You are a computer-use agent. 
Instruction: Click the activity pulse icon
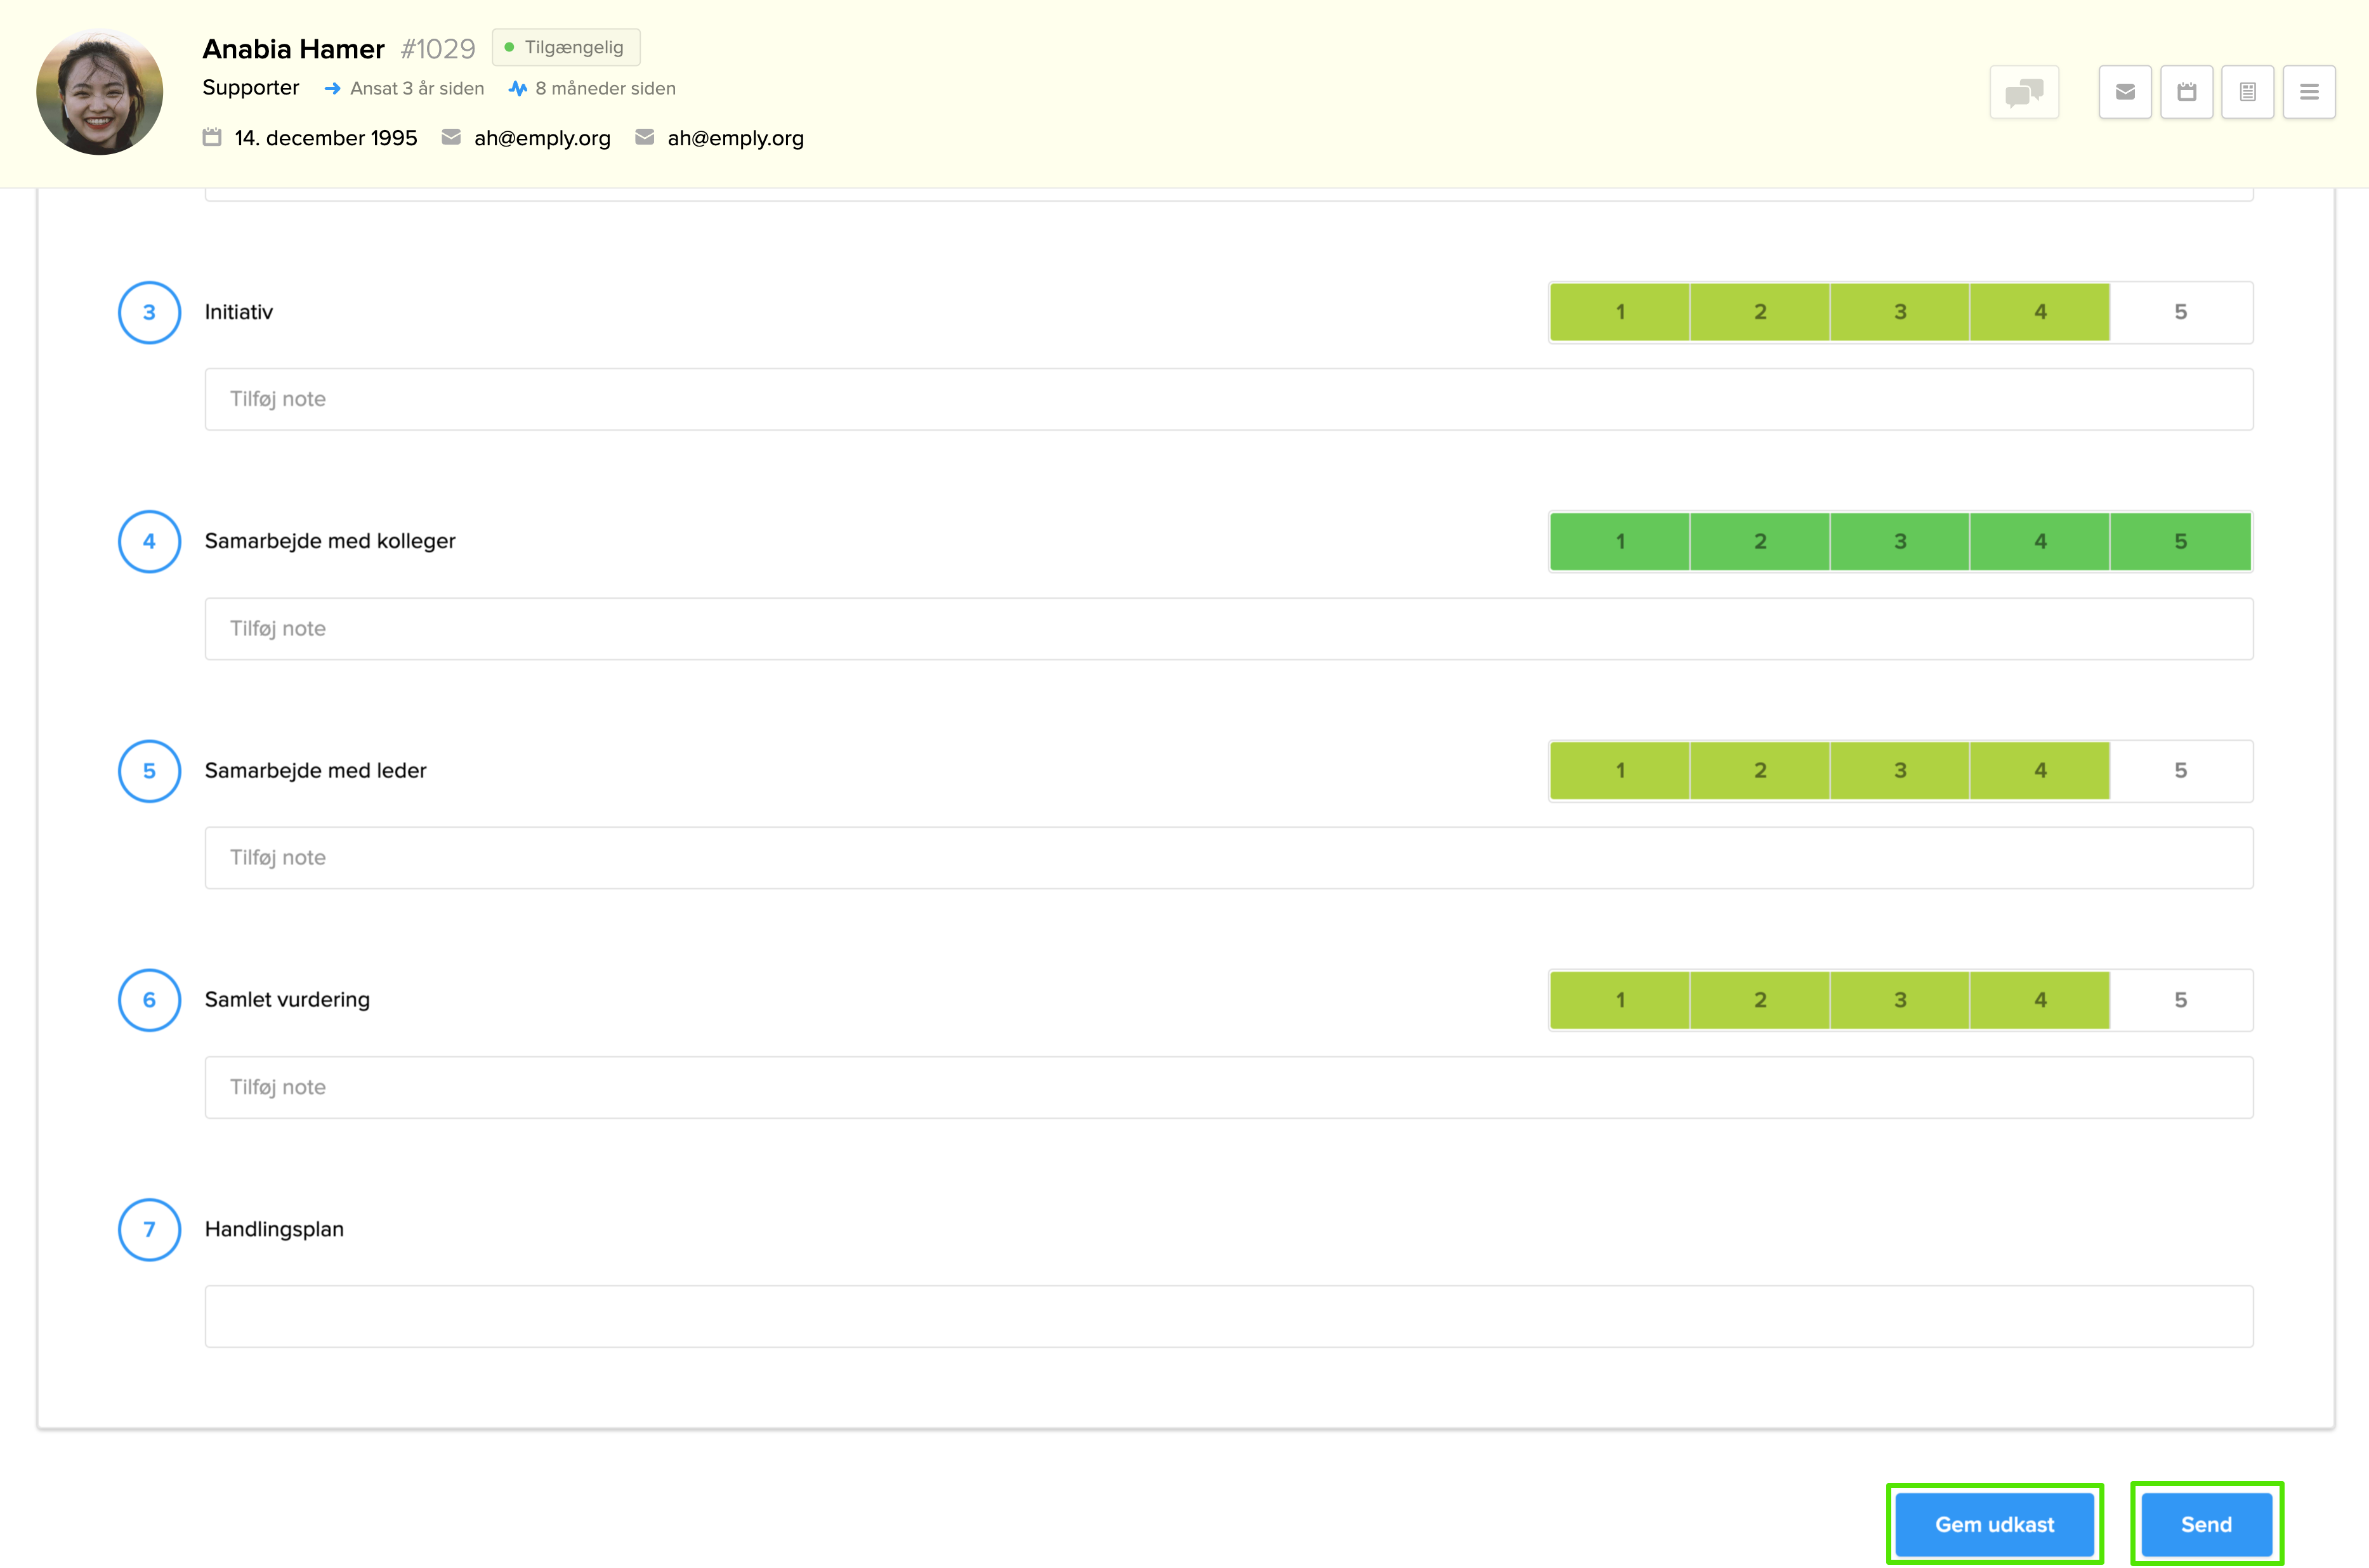[517, 88]
